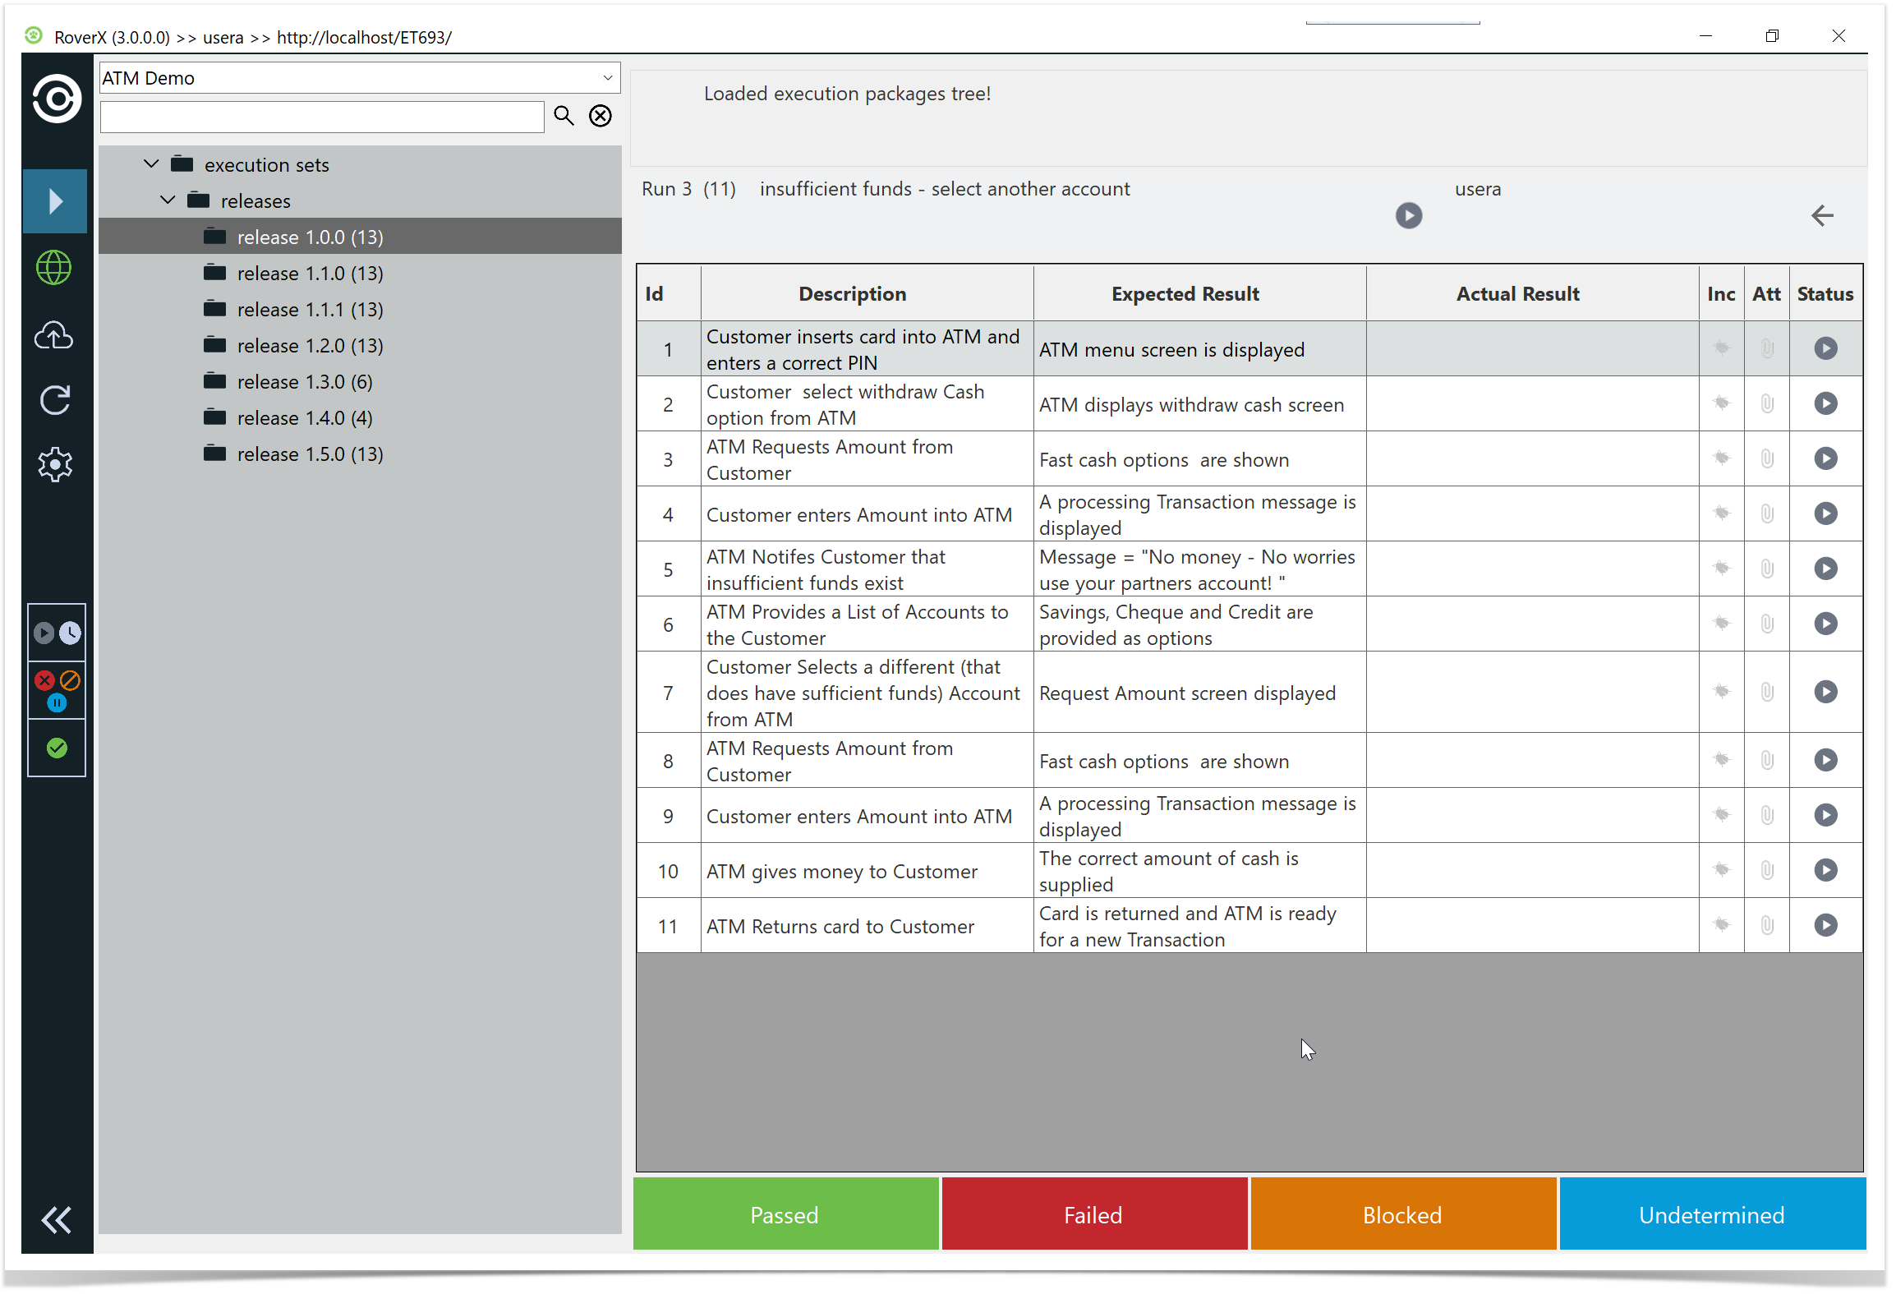This screenshot has height=1294, width=1896.
Task: Open the settings gear icon
Action: click(x=54, y=465)
